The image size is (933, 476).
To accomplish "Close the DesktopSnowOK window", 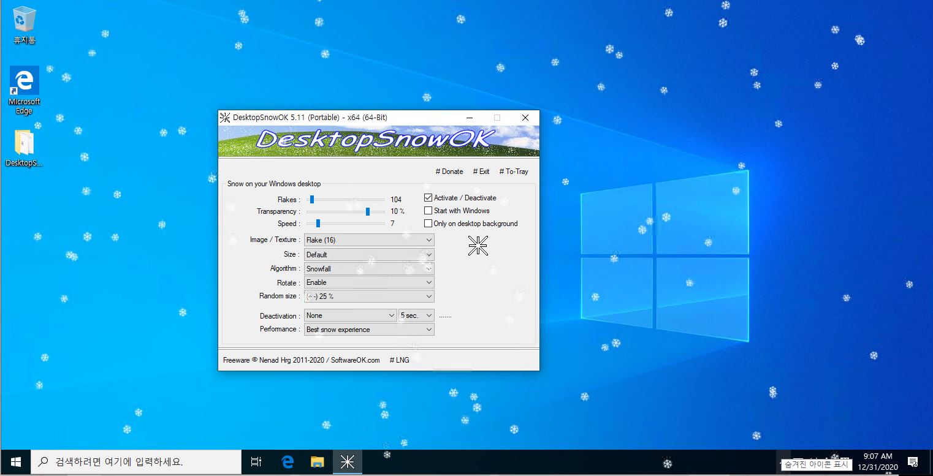I will (x=525, y=118).
